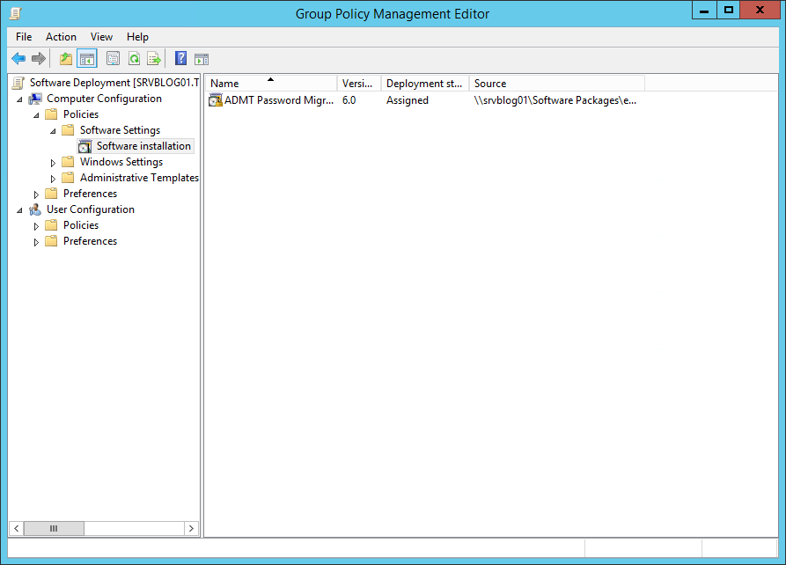Open Properties using the toolbar icon
Screen dimensions: 786x565
pyautogui.click(x=113, y=58)
